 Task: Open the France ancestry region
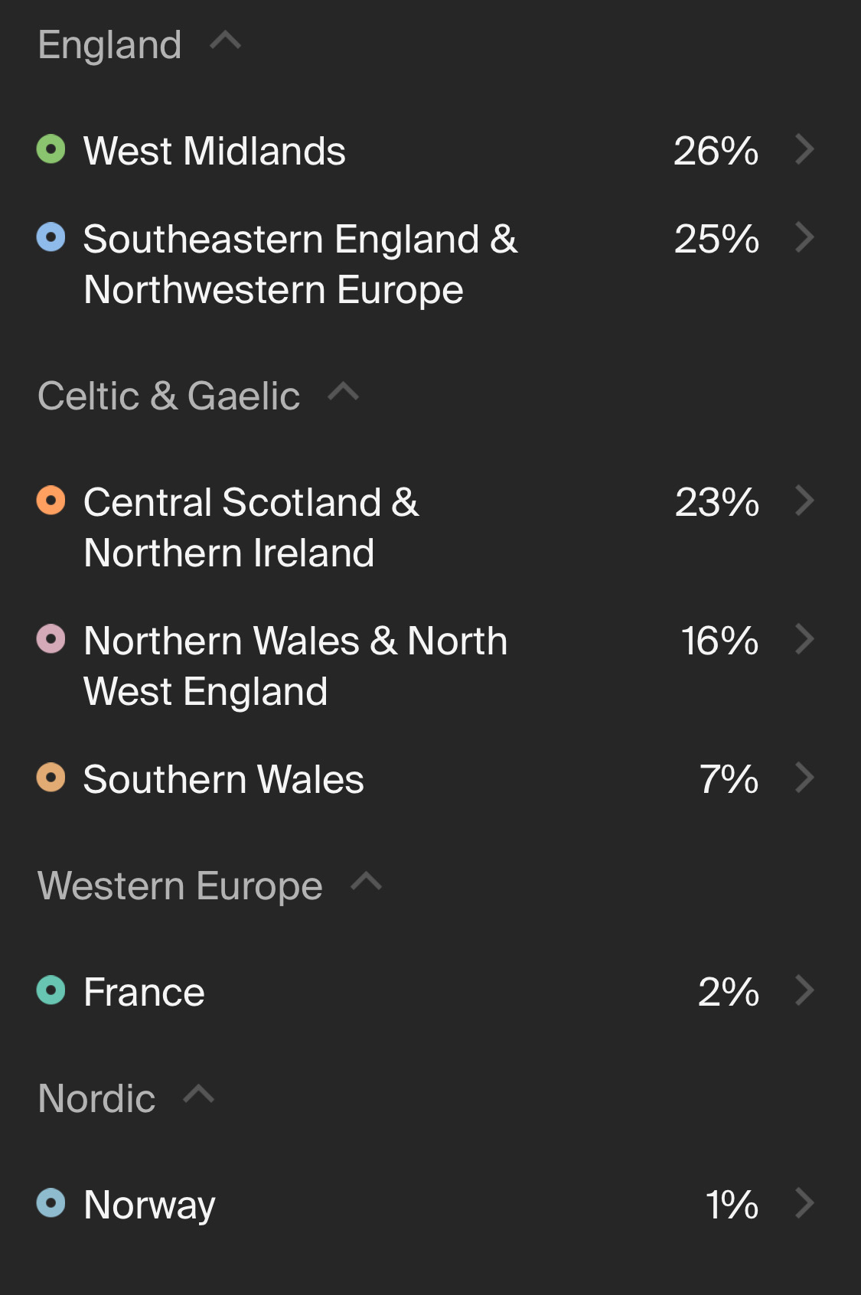coord(144,992)
